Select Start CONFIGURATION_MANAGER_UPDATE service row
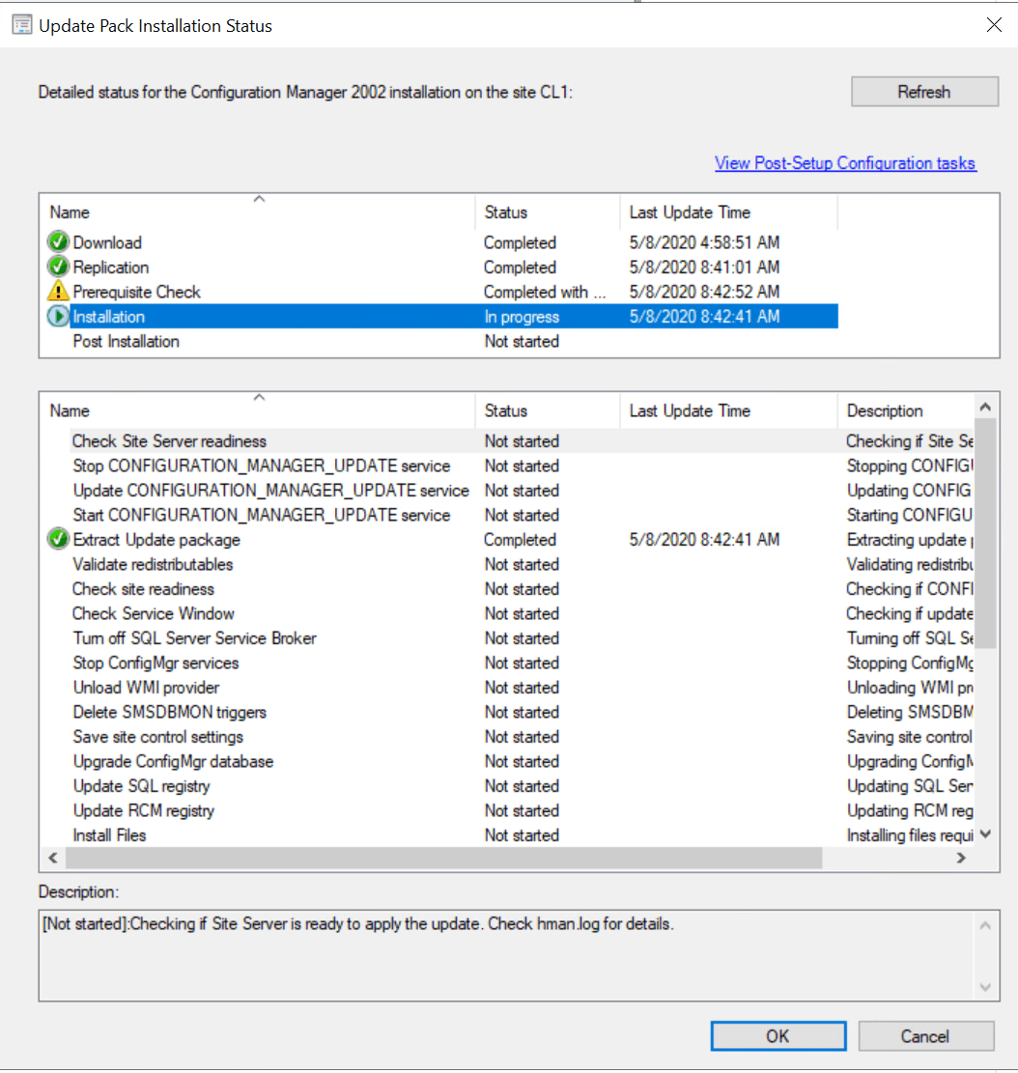Screen dimensions: 1018x1073 [508, 515]
